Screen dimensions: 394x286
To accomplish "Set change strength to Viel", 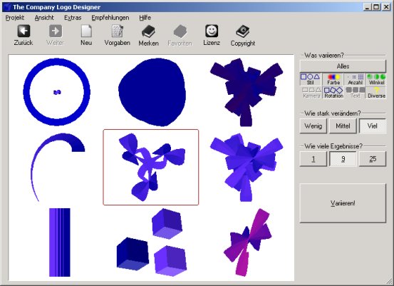I will [373, 126].
